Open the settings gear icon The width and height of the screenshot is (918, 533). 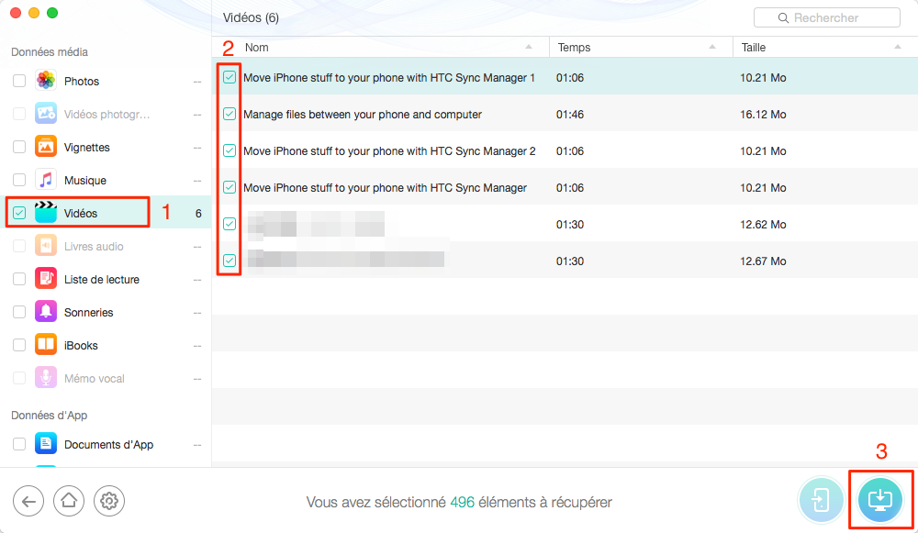pyautogui.click(x=109, y=501)
